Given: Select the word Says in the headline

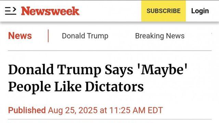Looking at the screenshot, I should (x=119, y=70).
